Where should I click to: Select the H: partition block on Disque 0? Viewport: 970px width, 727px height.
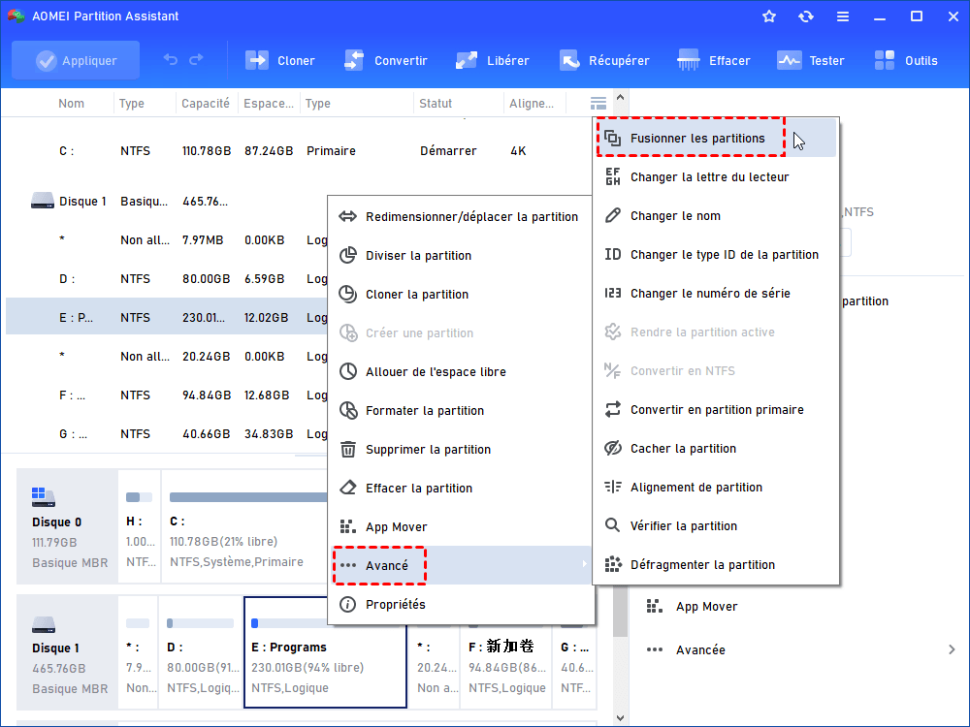click(x=139, y=526)
